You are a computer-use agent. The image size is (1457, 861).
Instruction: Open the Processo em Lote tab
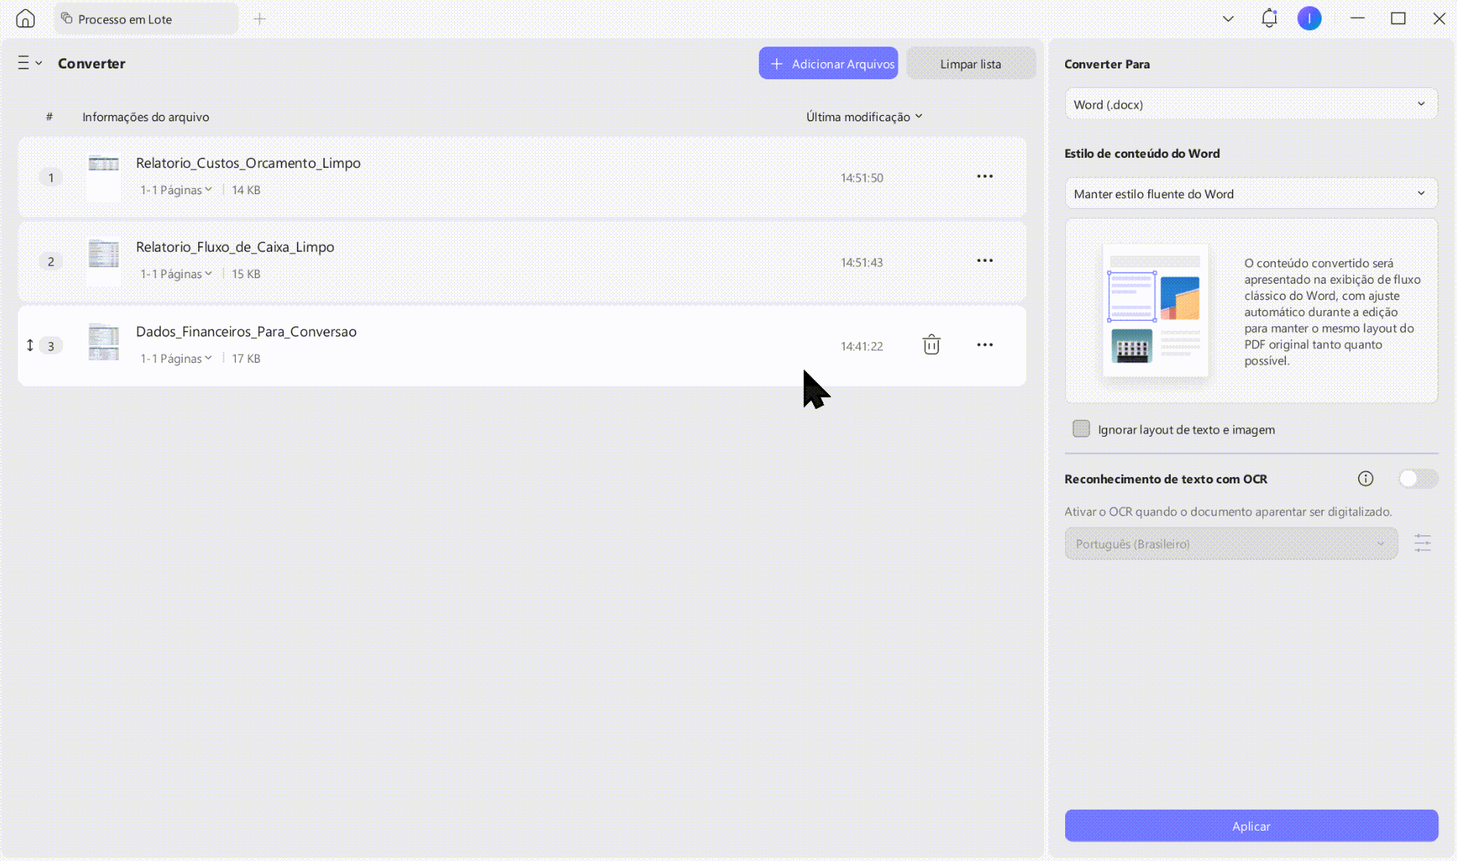pos(146,19)
